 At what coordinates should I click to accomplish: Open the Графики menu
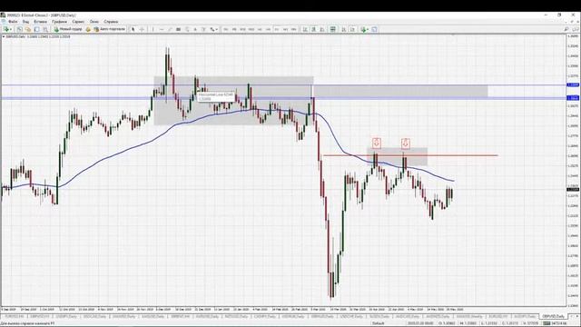[x=59, y=22]
